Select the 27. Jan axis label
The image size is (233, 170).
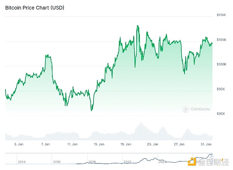click(179, 144)
